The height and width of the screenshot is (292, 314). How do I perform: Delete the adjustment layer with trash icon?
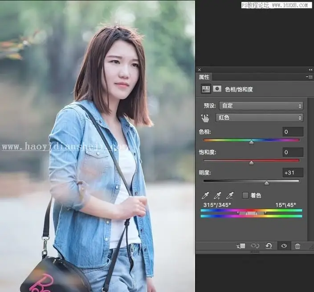[298, 246]
